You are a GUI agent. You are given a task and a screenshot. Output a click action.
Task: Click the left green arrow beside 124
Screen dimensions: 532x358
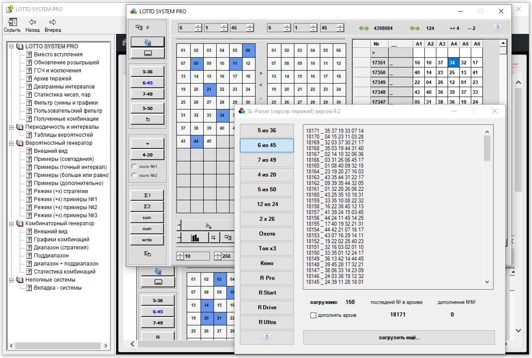[412, 28]
